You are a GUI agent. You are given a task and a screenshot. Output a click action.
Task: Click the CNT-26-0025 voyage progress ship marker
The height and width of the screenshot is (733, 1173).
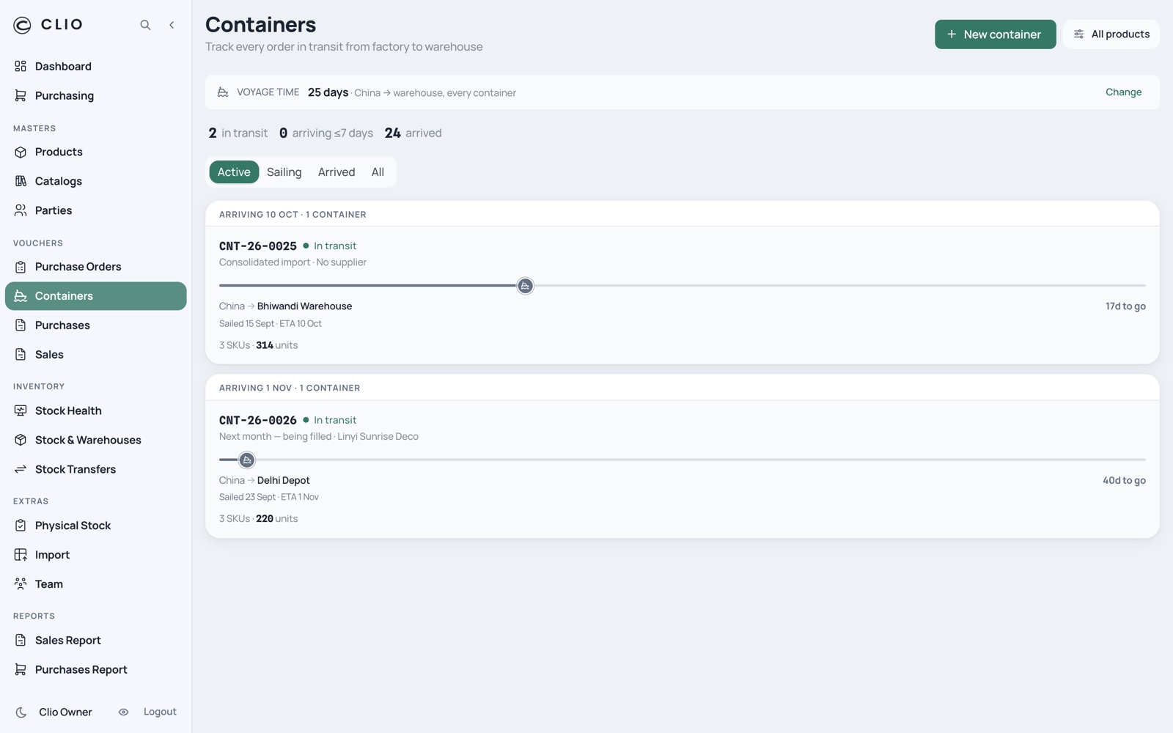[525, 286]
